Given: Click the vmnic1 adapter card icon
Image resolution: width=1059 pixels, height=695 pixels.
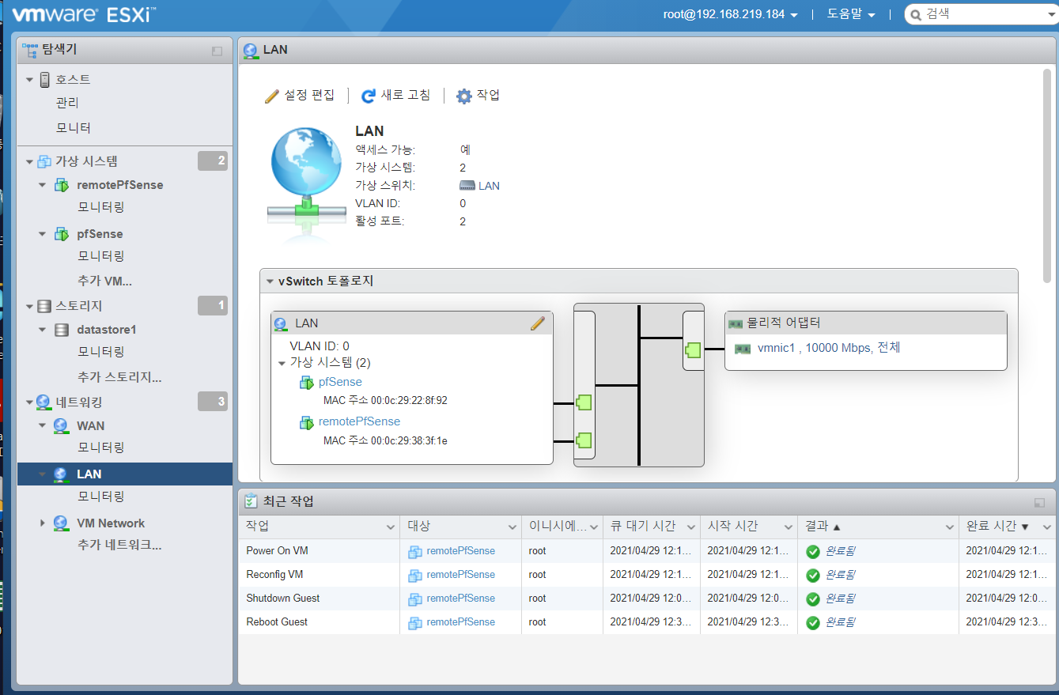Looking at the screenshot, I should (743, 349).
